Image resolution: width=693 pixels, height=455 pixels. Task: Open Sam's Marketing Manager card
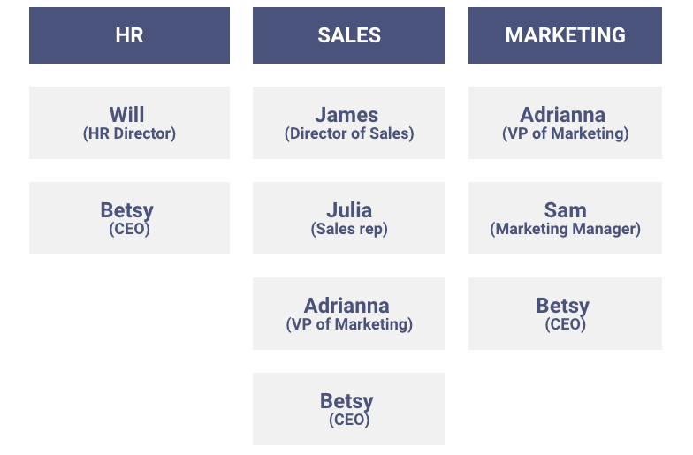[x=566, y=218]
